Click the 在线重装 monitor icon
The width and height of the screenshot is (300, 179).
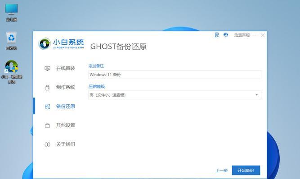[47, 68]
